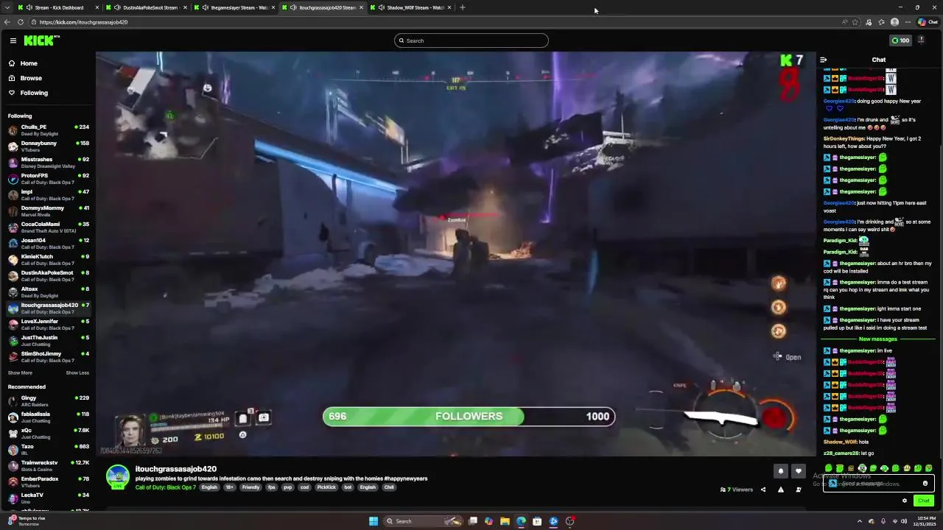This screenshot has width=943, height=530.
Task: Click the KICK logo
Action: point(41,40)
